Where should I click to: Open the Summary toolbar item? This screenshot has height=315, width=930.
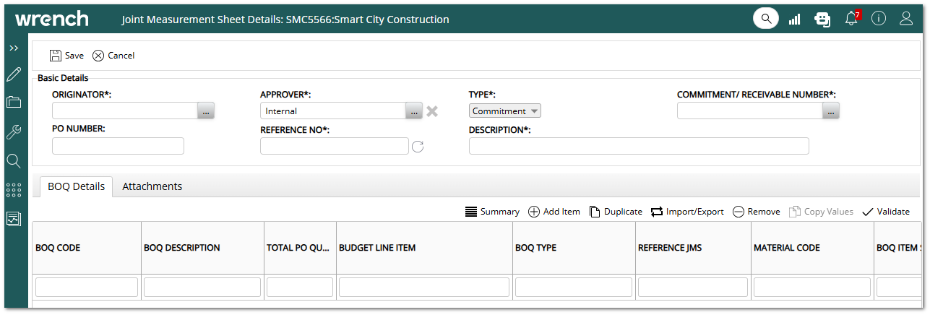point(492,212)
